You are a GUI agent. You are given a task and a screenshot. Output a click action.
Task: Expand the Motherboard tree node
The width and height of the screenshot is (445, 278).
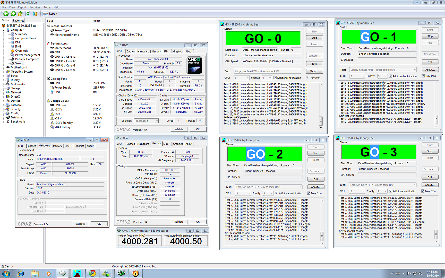[4, 67]
